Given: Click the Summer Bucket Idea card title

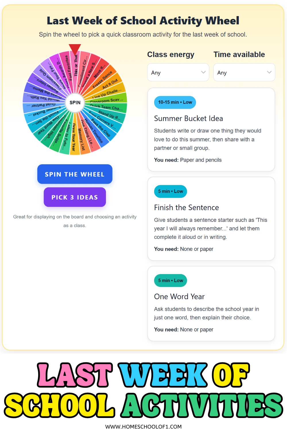Looking at the screenshot, I should point(189,118).
